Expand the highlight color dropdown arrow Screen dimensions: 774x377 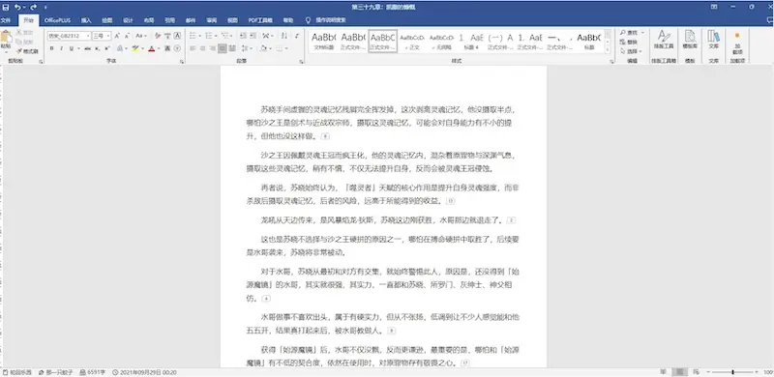(x=141, y=48)
